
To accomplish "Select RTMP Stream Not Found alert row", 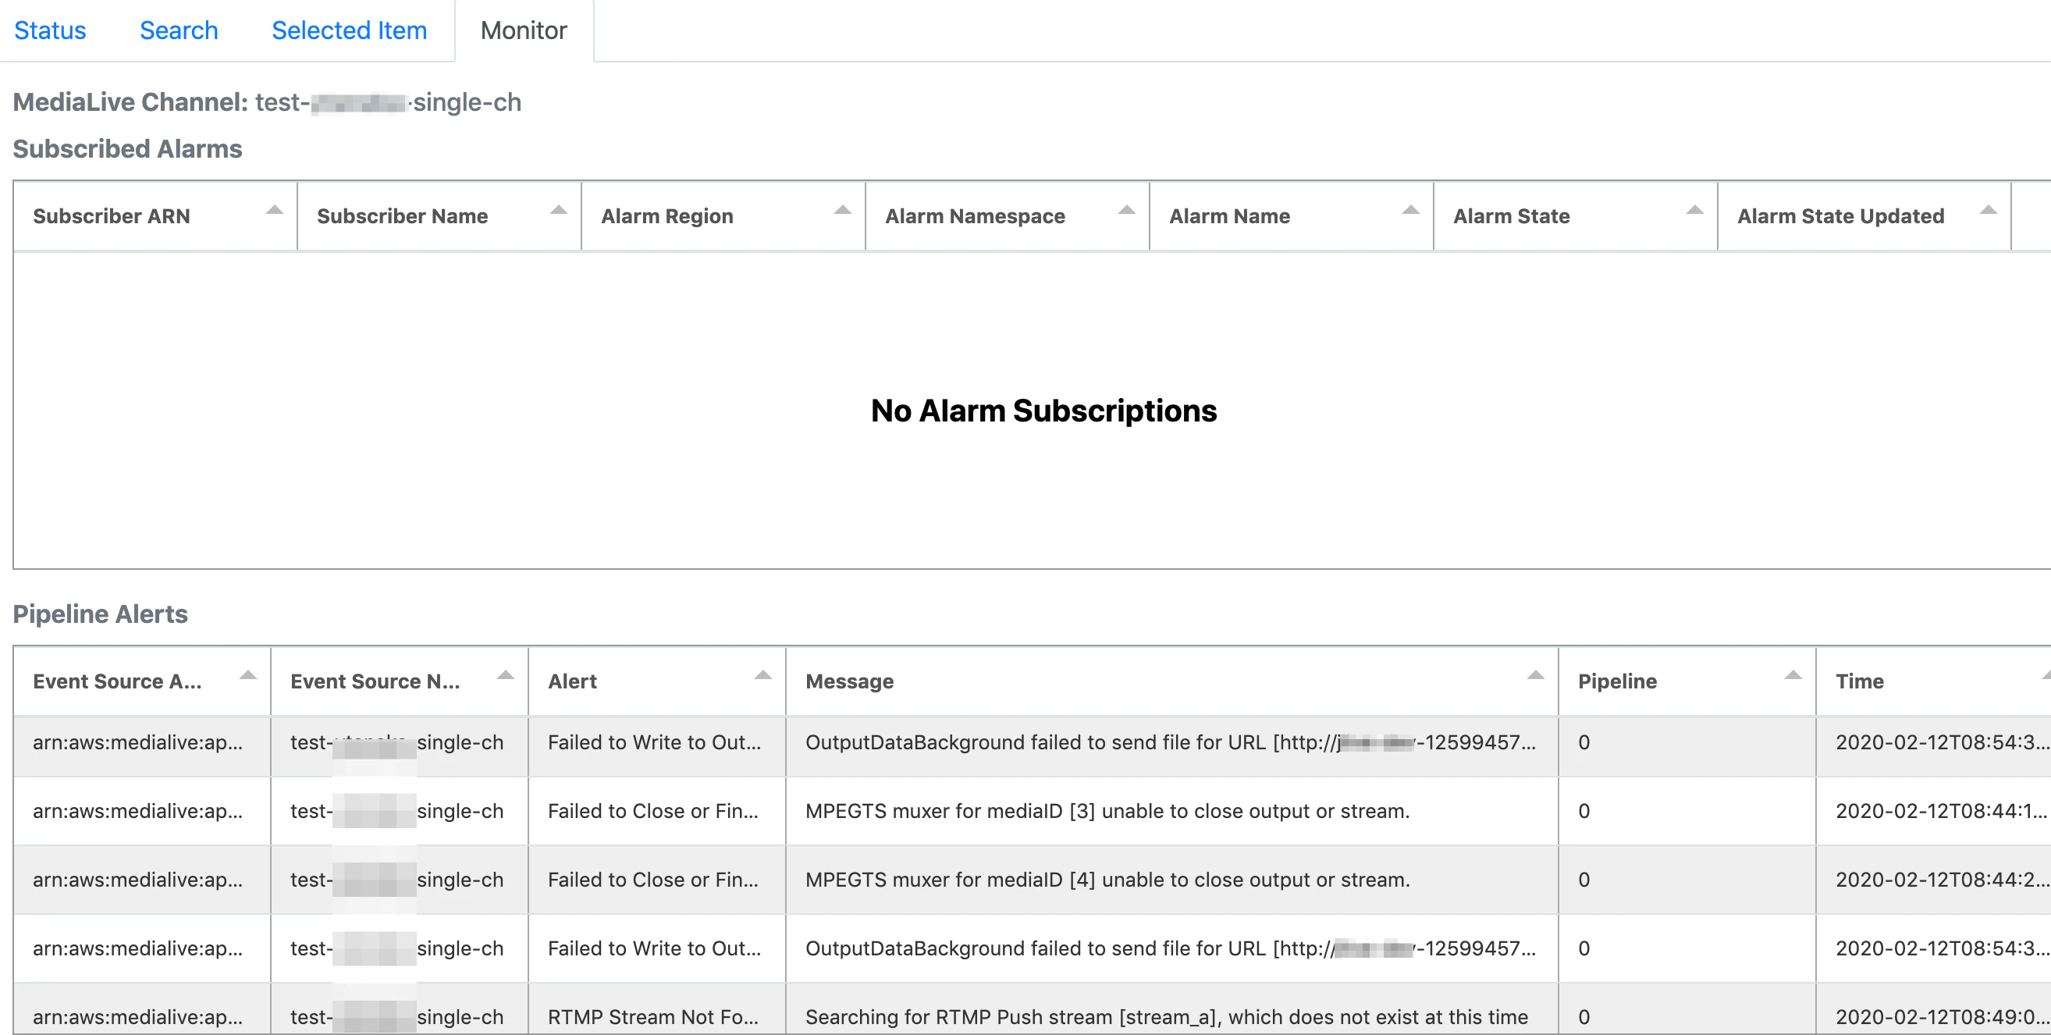I will pos(1166,1016).
